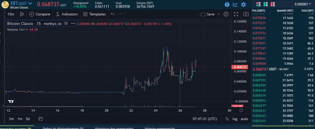Viewport: 315px width, 129px height.
Task: Select bid order at price 0.061692
Action: pyautogui.click(x=283, y=121)
